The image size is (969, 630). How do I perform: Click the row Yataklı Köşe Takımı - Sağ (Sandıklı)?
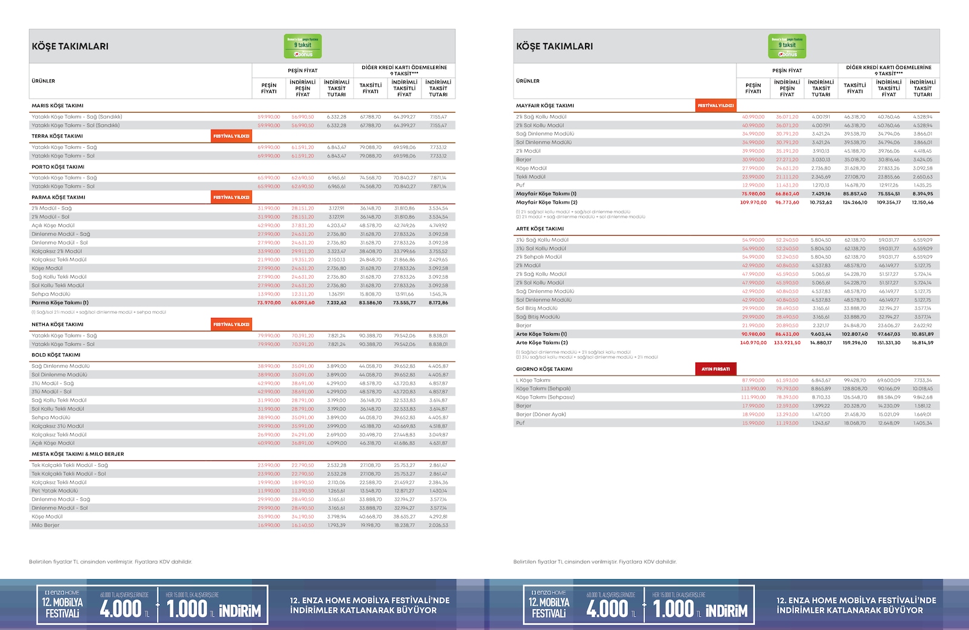coord(242,117)
